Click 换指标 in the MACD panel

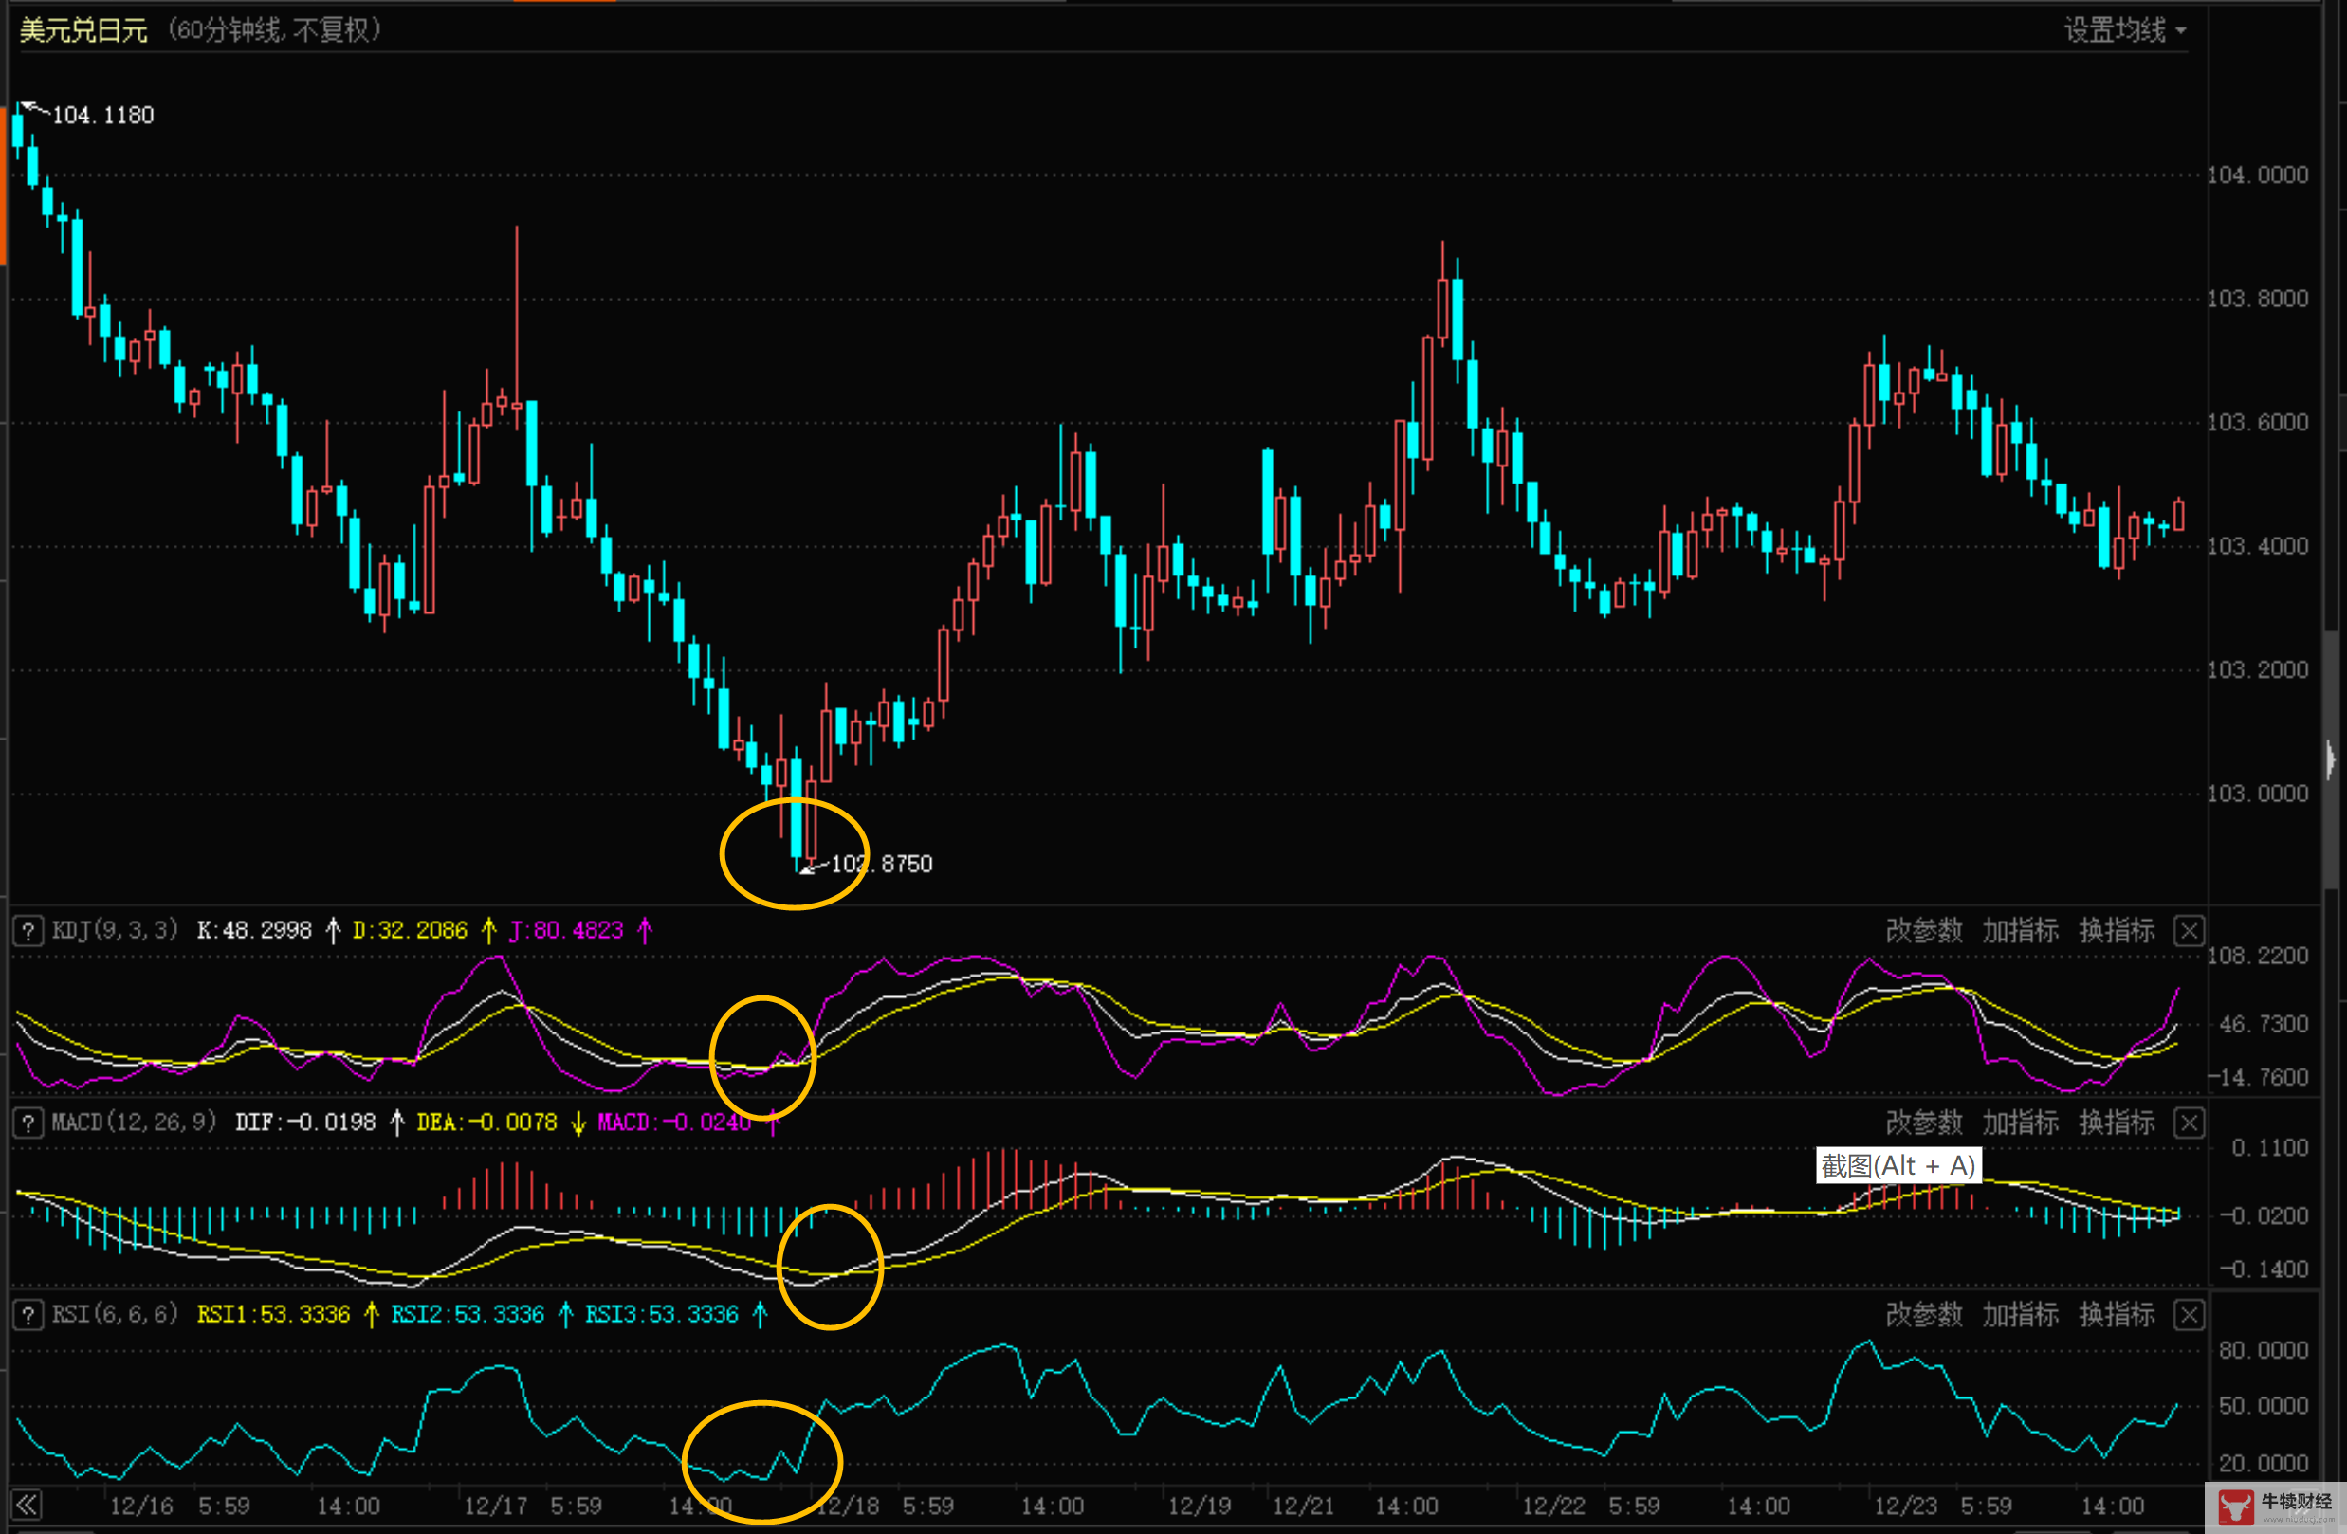coord(2117,1123)
